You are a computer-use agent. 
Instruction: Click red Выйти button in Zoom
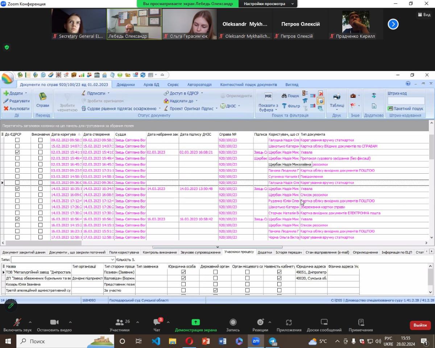coord(420,325)
